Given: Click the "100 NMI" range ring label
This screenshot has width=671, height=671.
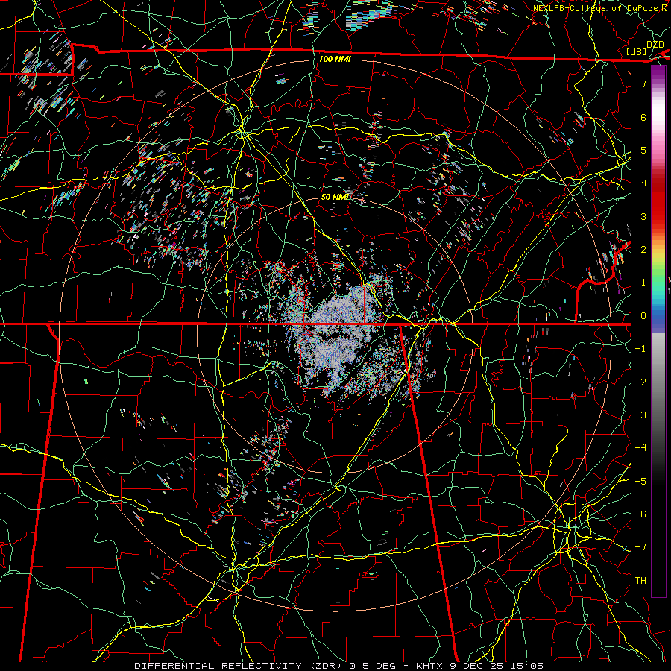Looking at the screenshot, I should (x=335, y=59).
